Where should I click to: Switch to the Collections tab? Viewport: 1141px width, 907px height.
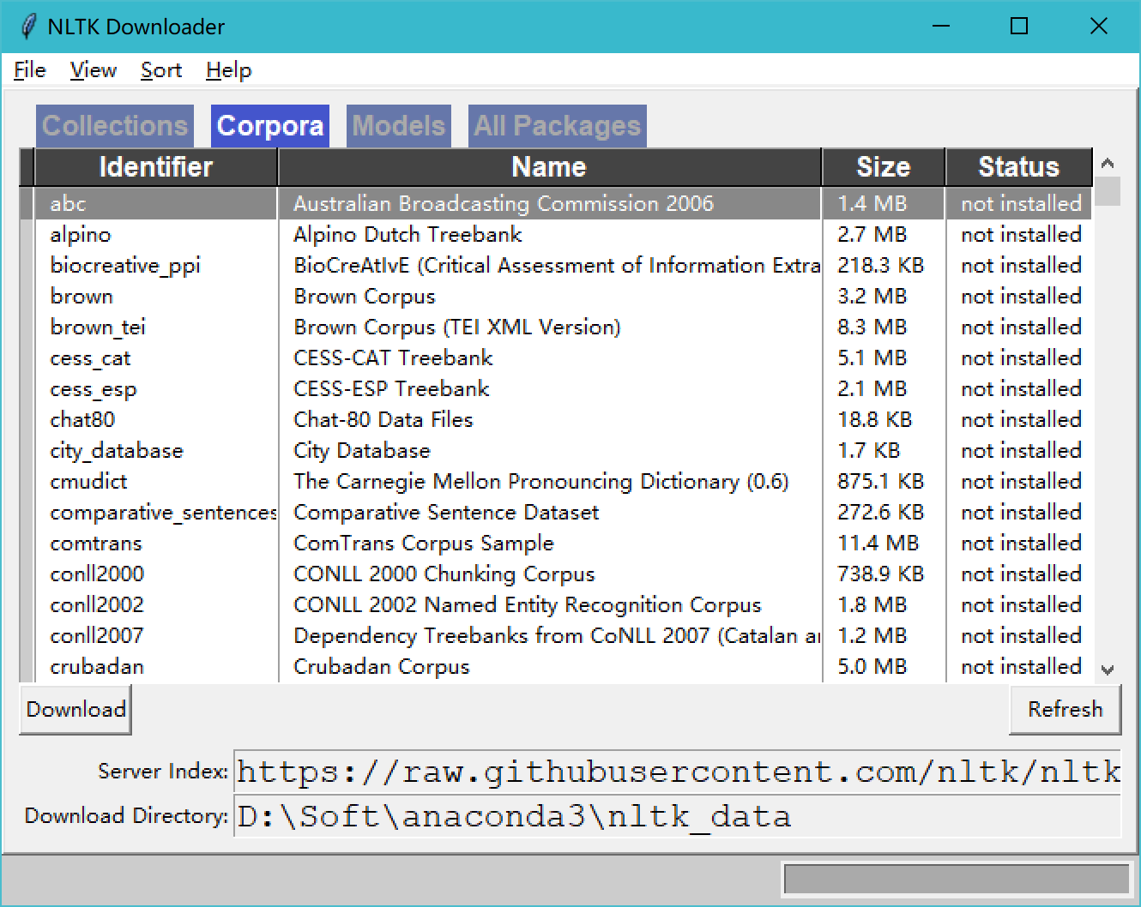[114, 125]
